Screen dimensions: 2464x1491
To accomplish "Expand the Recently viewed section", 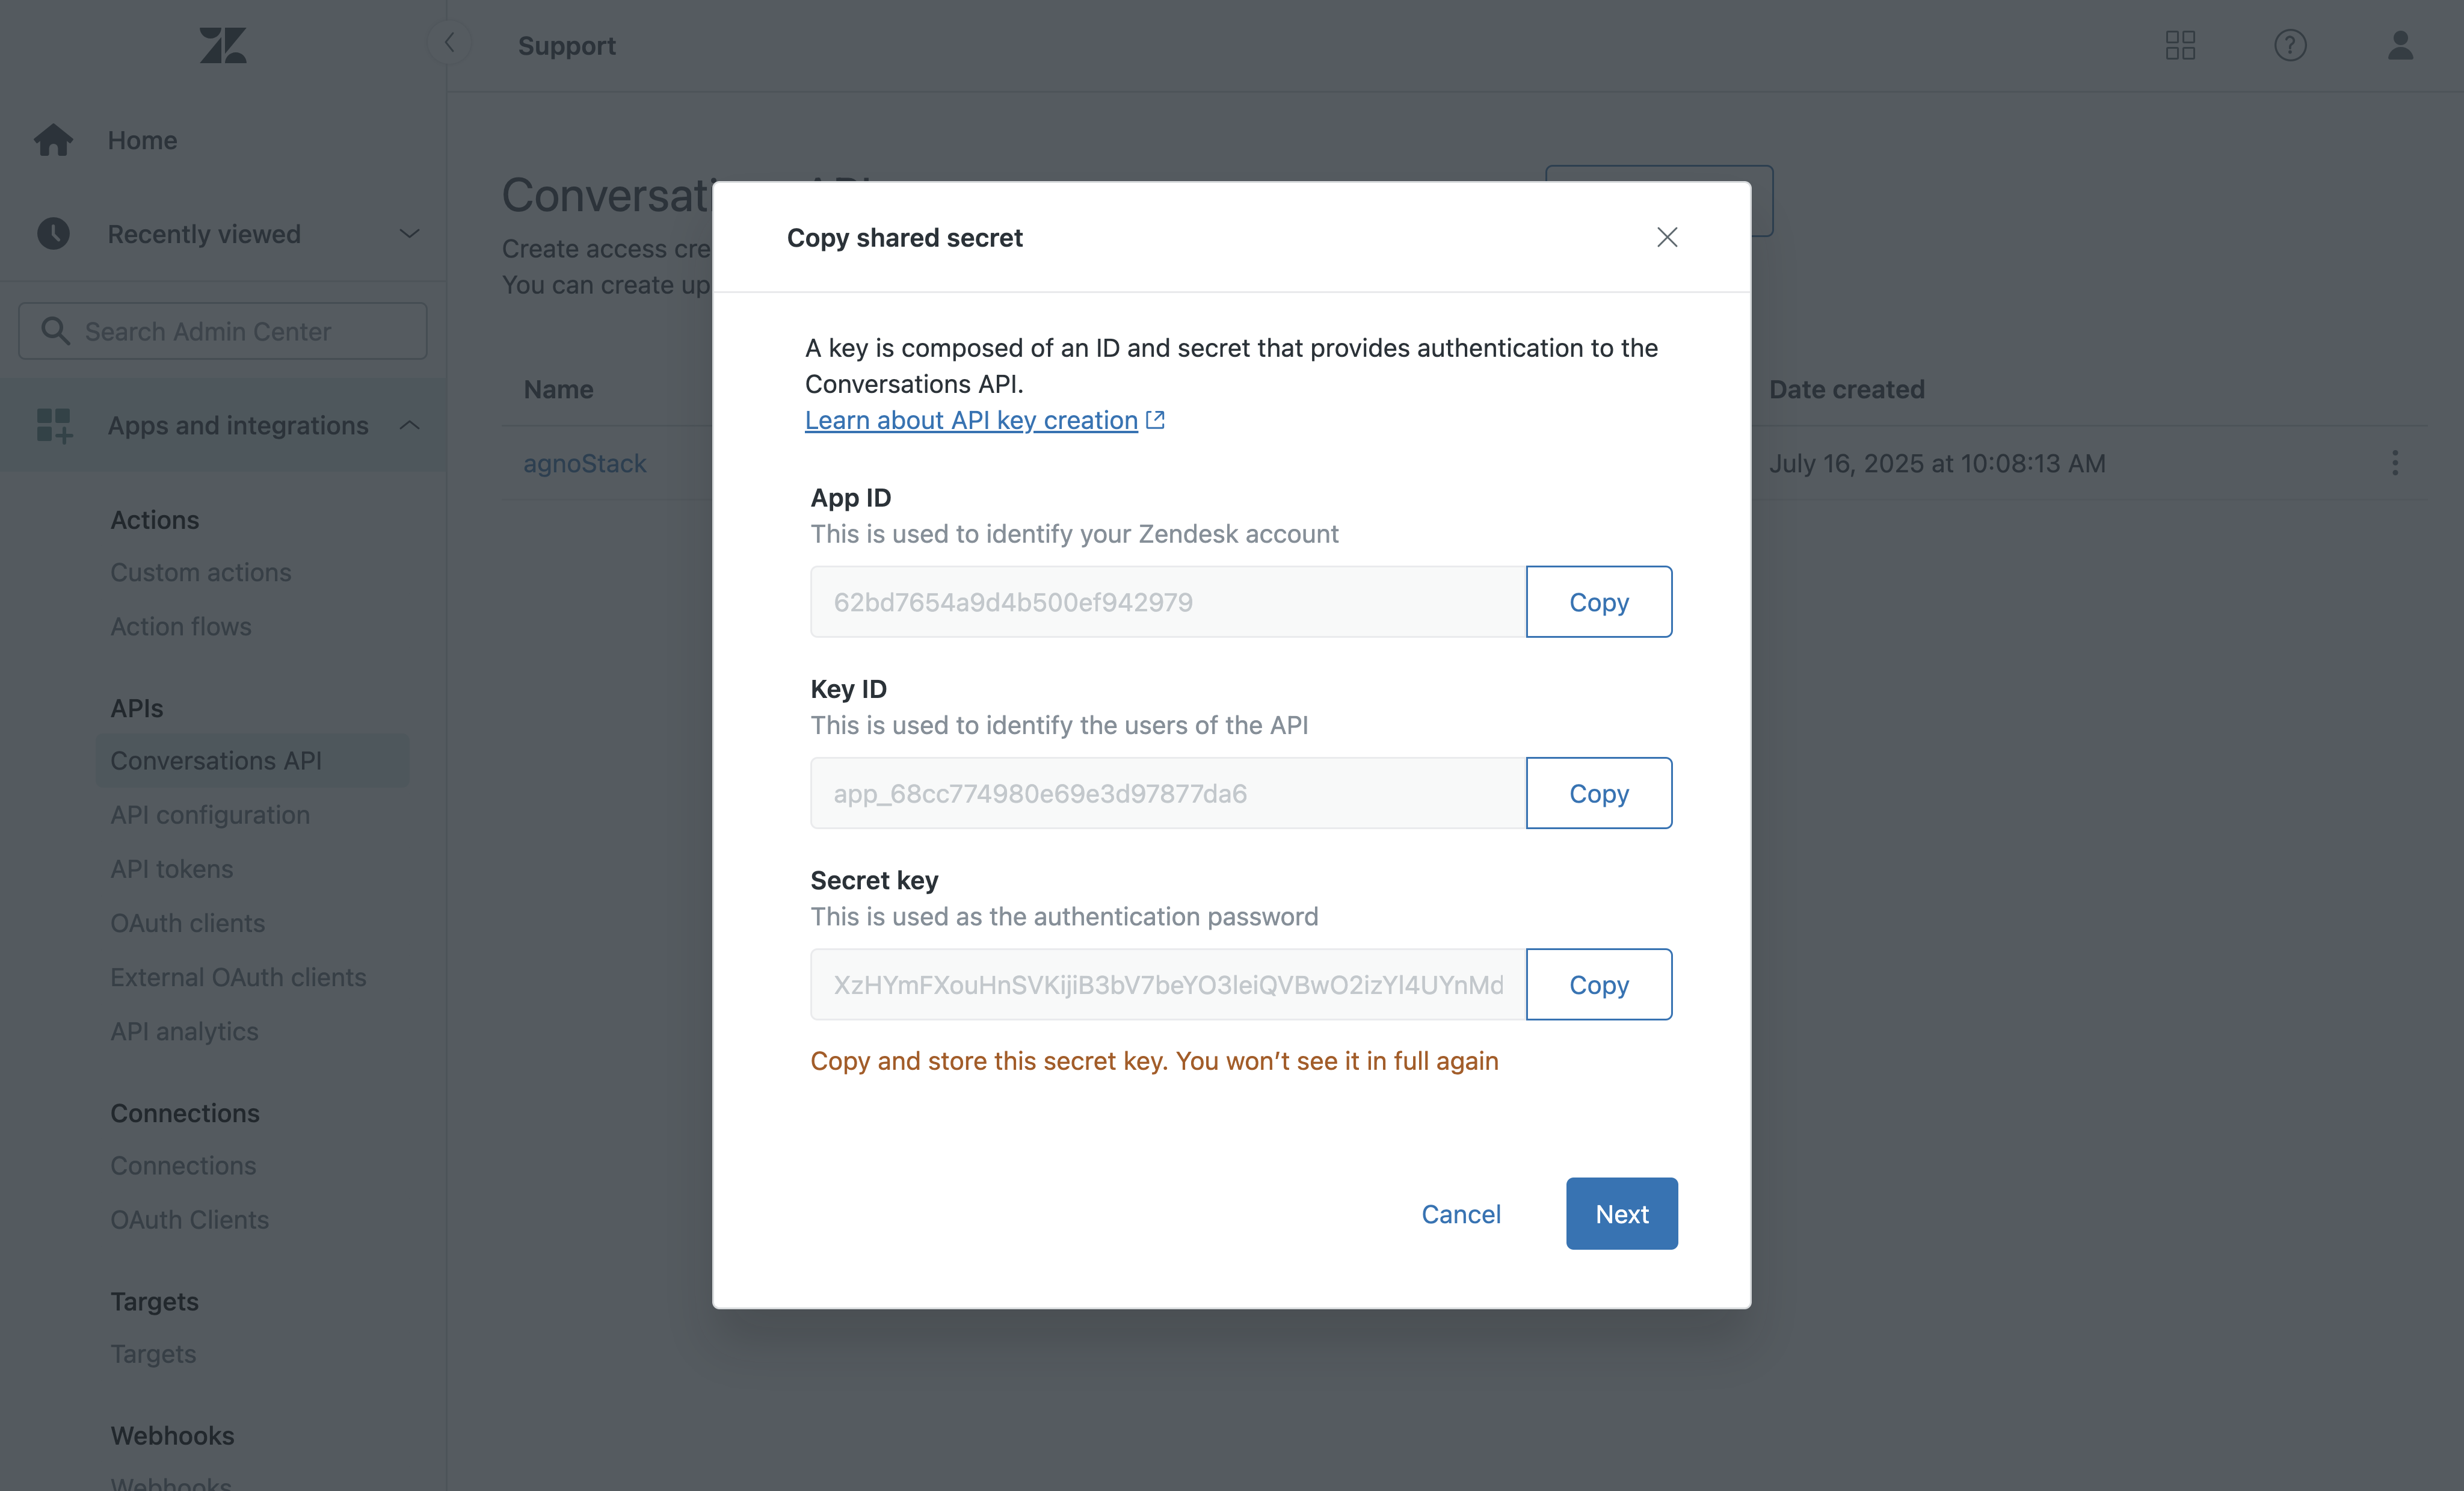I will (409, 233).
